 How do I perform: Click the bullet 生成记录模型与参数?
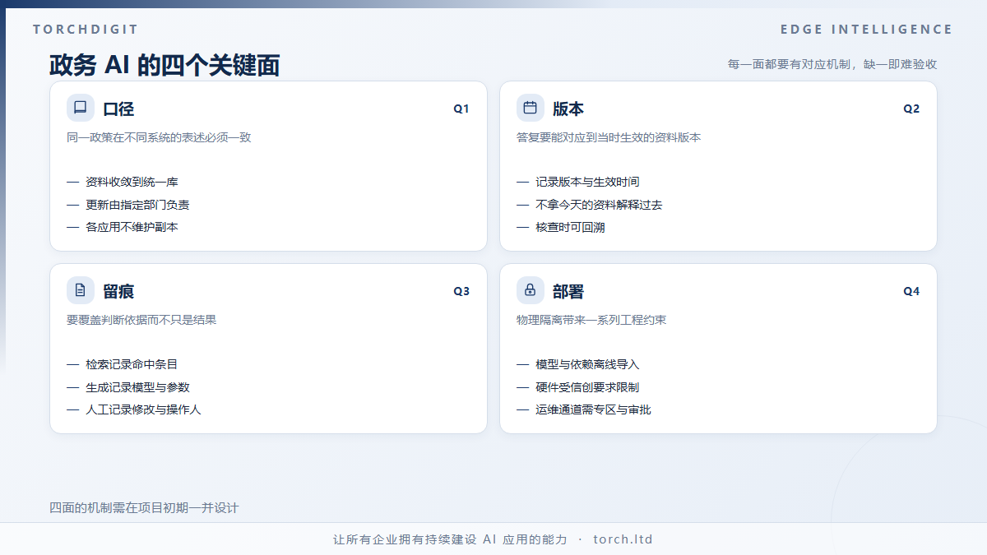point(137,387)
